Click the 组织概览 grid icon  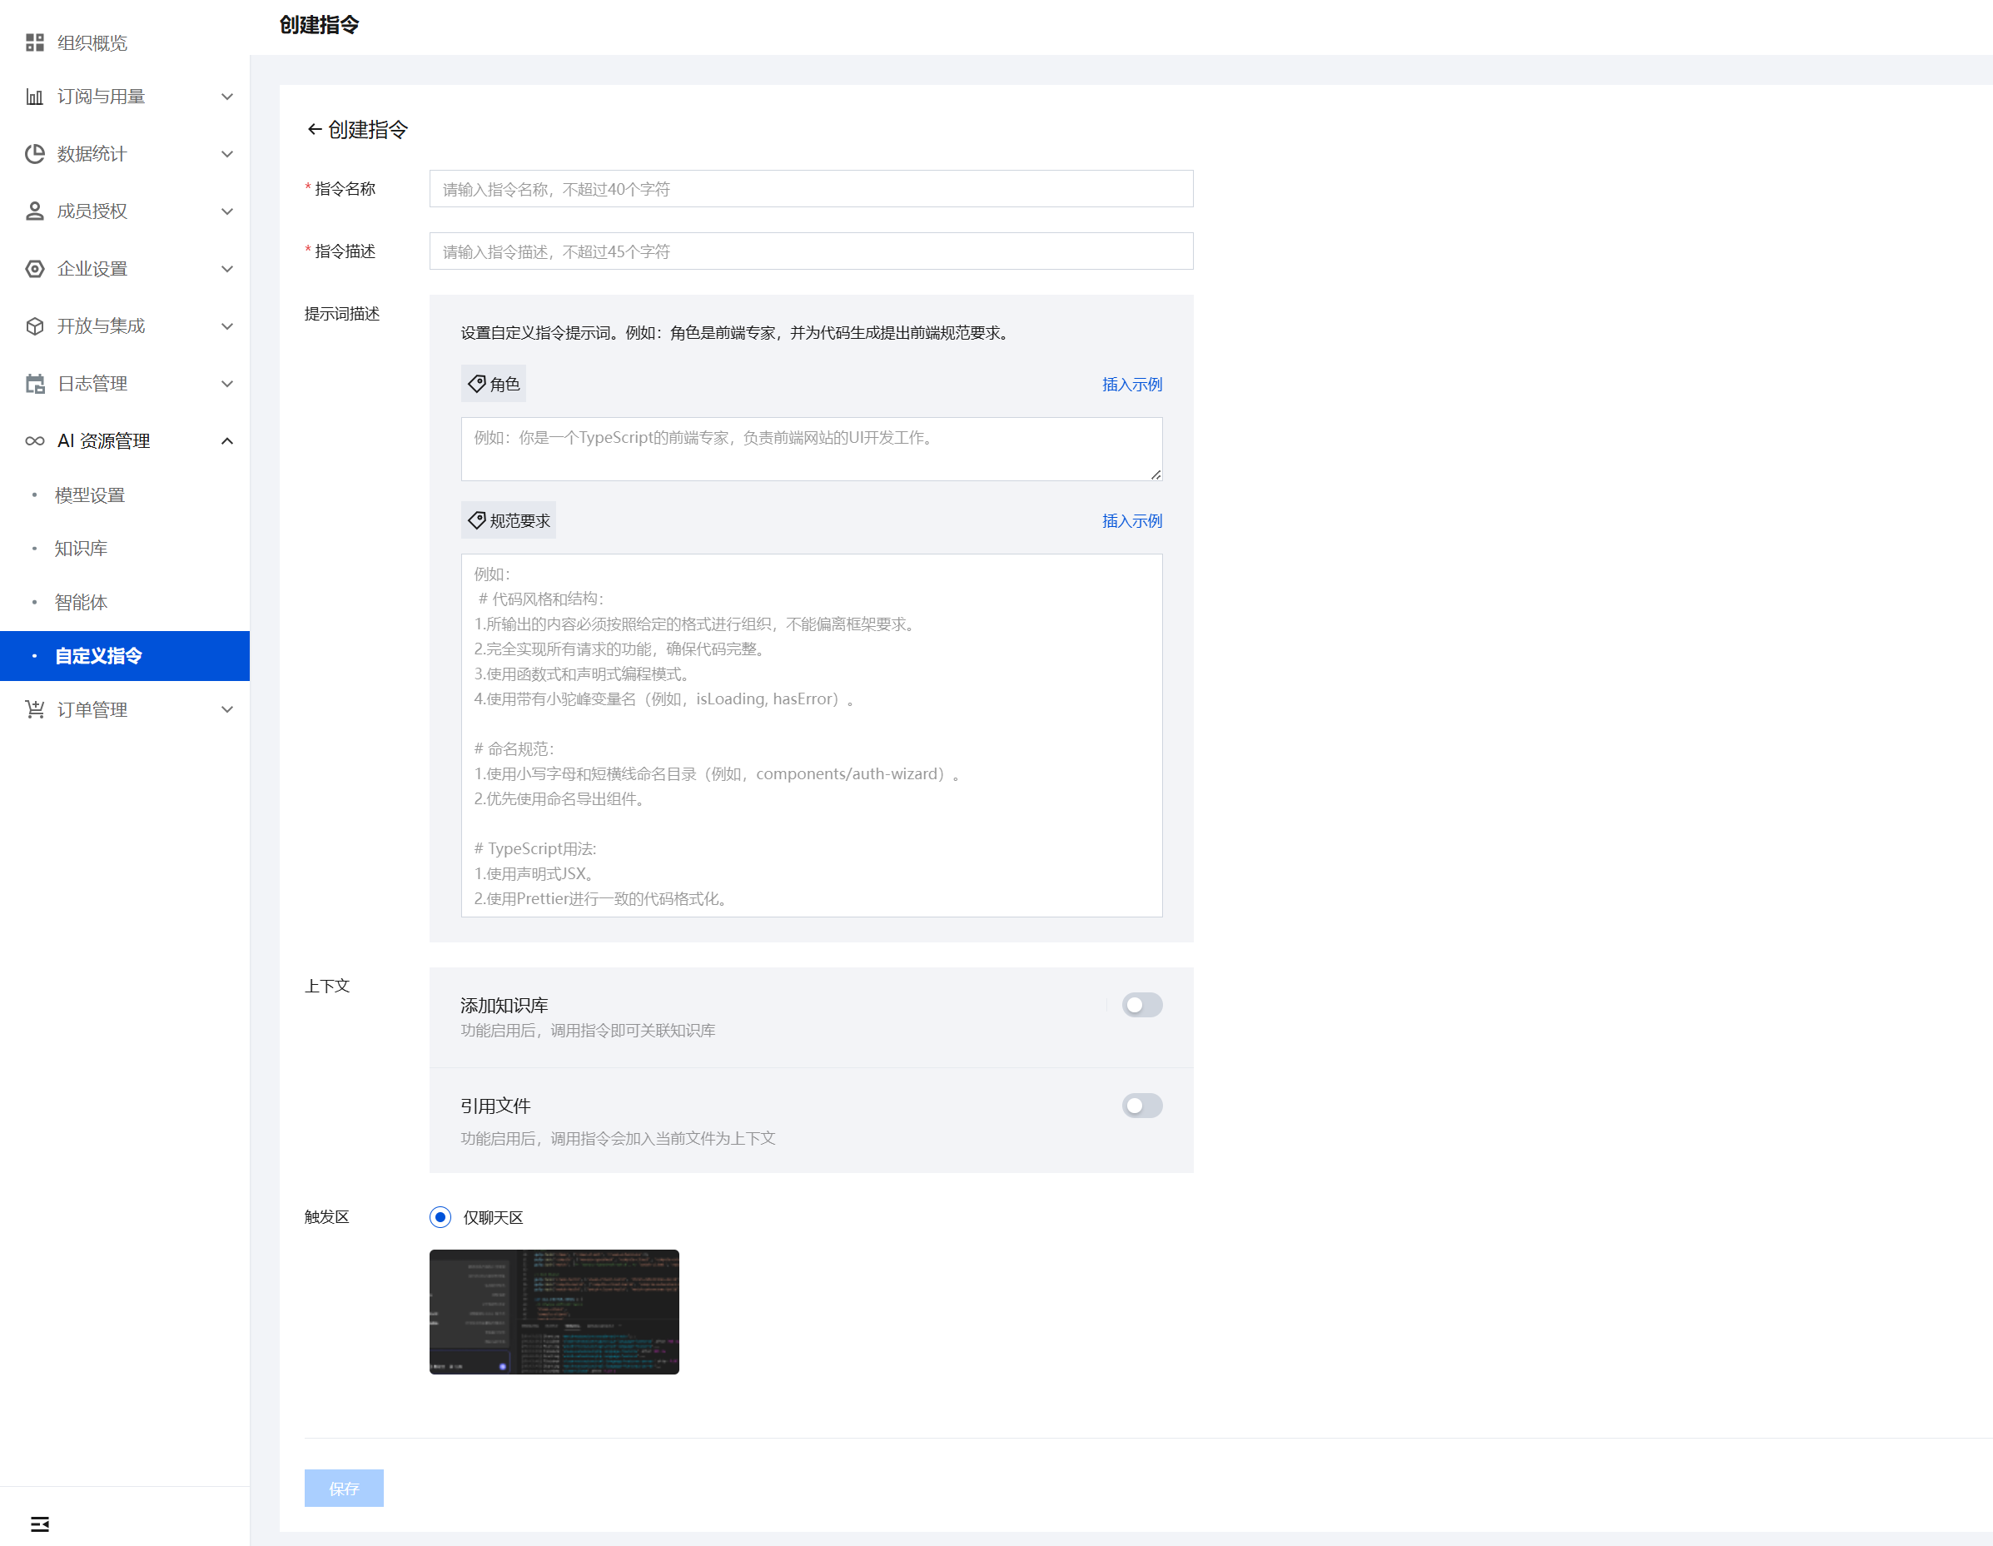click(x=35, y=43)
